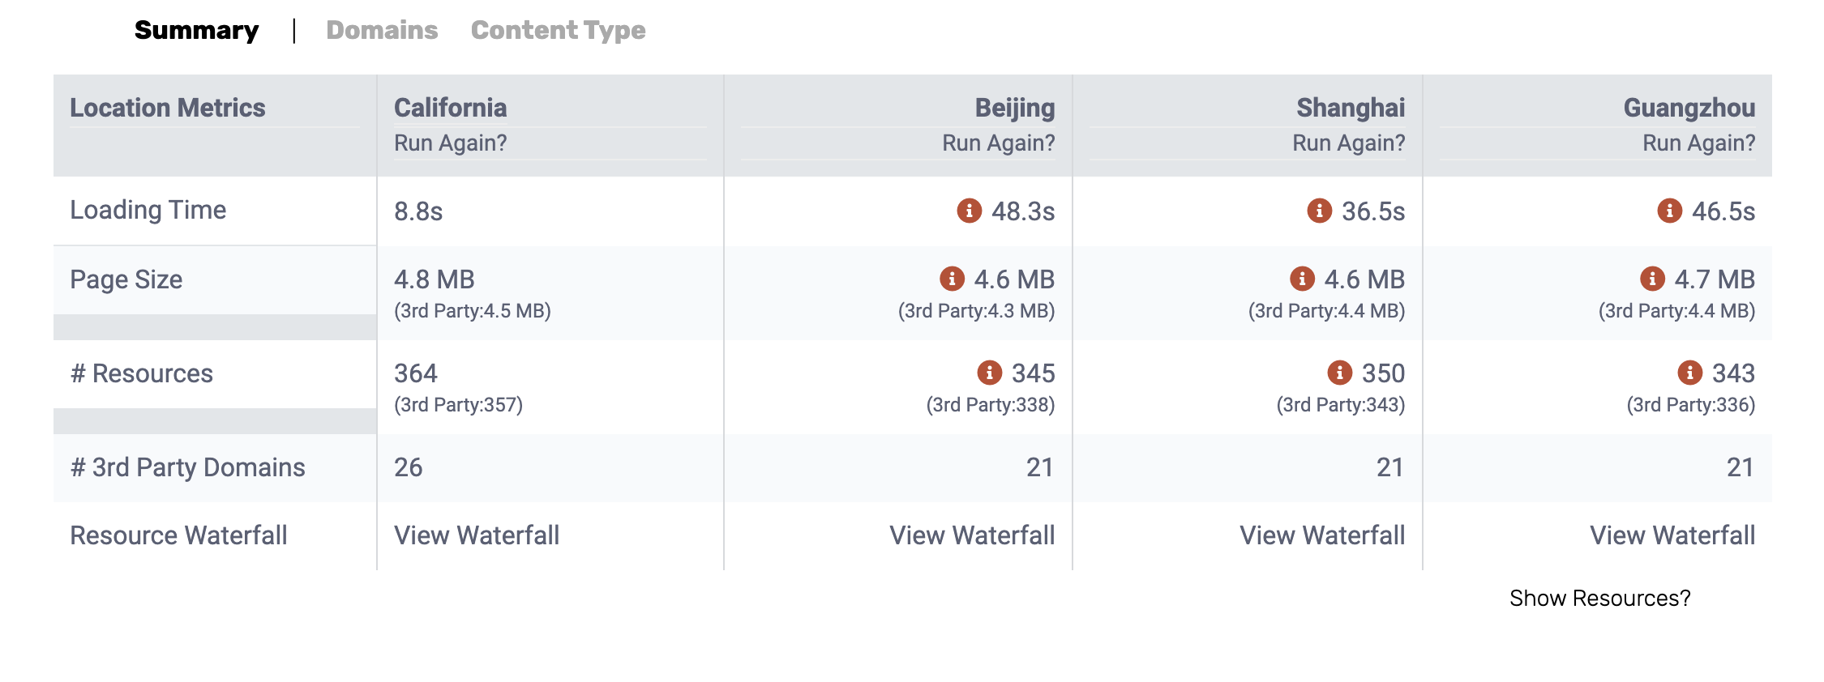Click info icon beside Guangzhou 46.5s loading time
Image resolution: width=1824 pixels, height=682 pixels.
[x=1669, y=211]
